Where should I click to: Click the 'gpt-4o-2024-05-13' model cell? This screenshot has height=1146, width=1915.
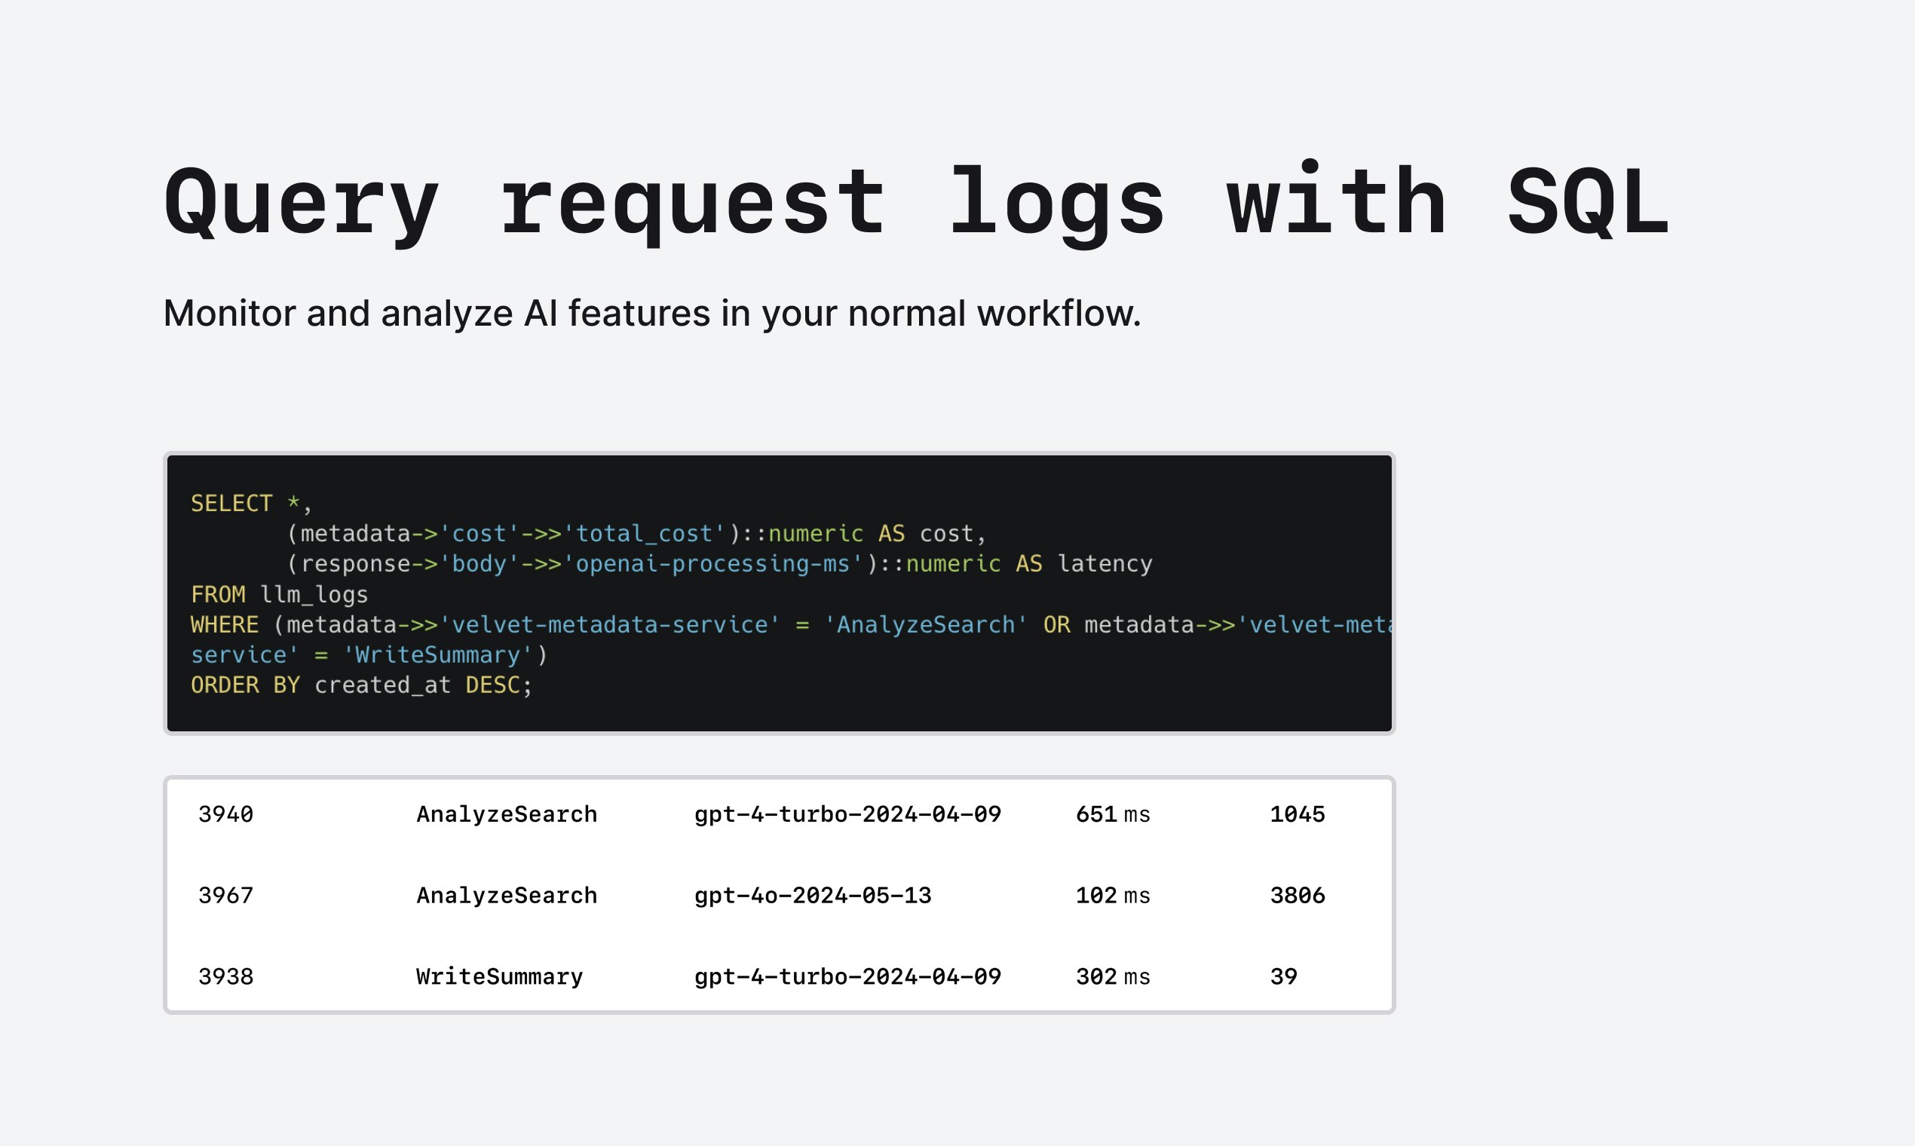pyautogui.click(x=813, y=895)
